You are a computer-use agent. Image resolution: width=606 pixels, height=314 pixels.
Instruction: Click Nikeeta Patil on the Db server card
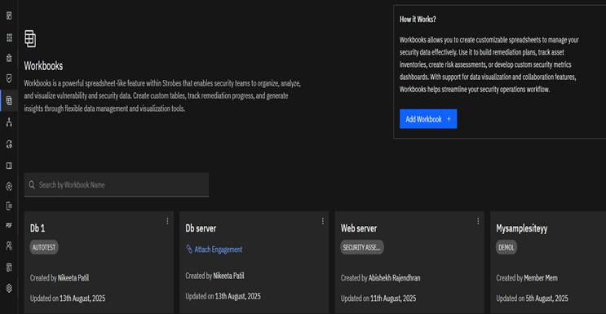click(x=229, y=276)
